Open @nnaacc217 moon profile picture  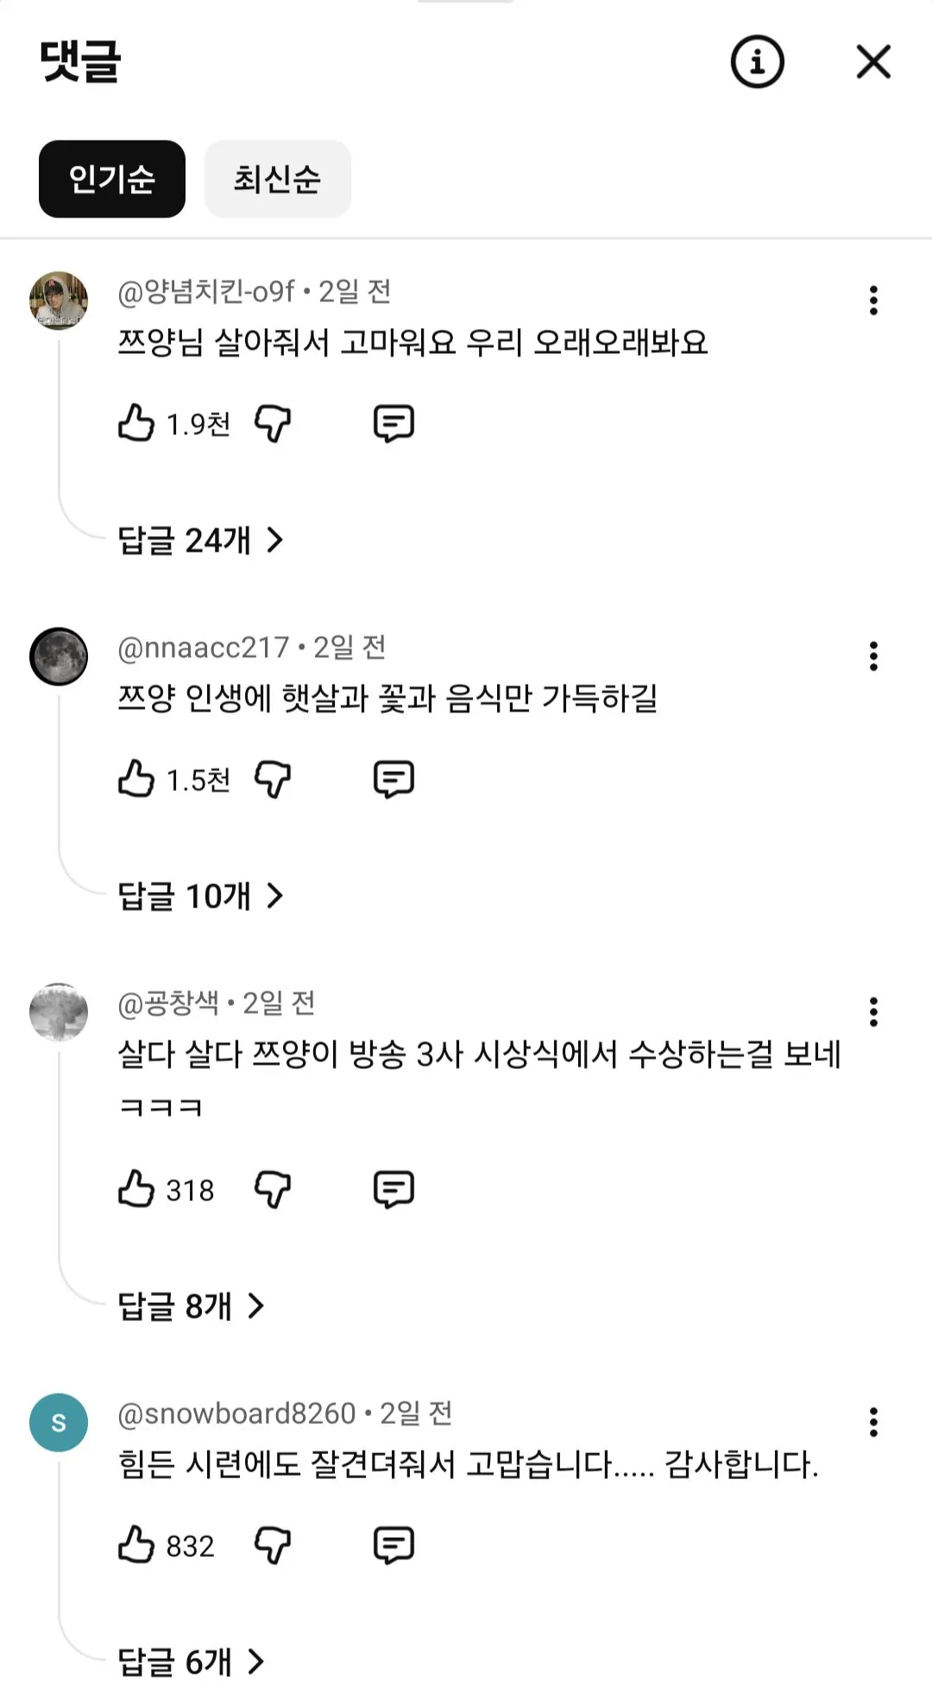point(59,656)
